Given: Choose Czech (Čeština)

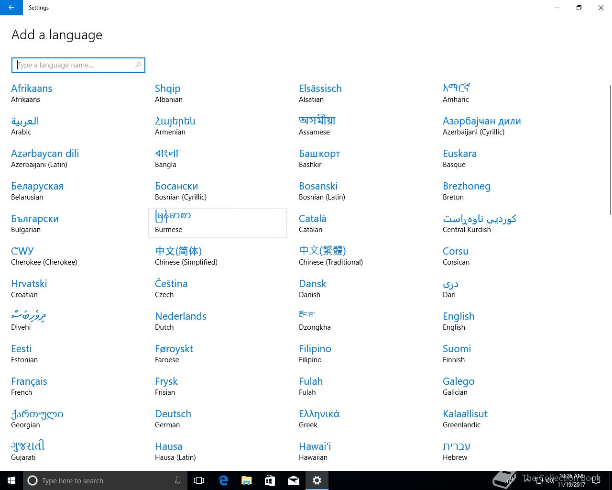Looking at the screenshot, I should 218,289.
